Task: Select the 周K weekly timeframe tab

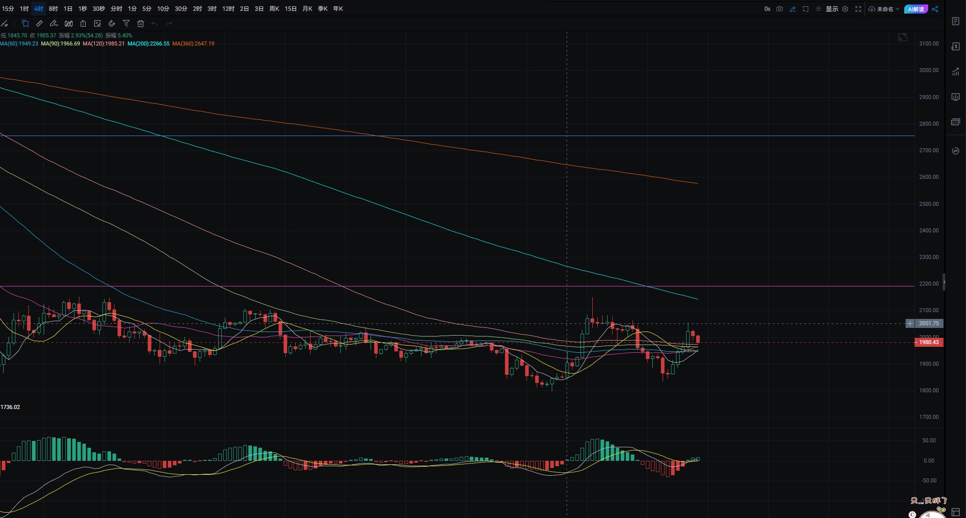Action: (274, 9)
